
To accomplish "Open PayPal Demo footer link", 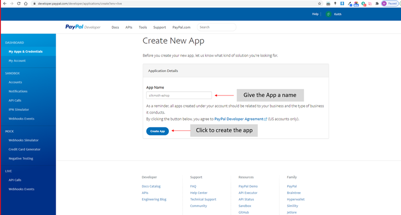I will (x=248, y=186).
